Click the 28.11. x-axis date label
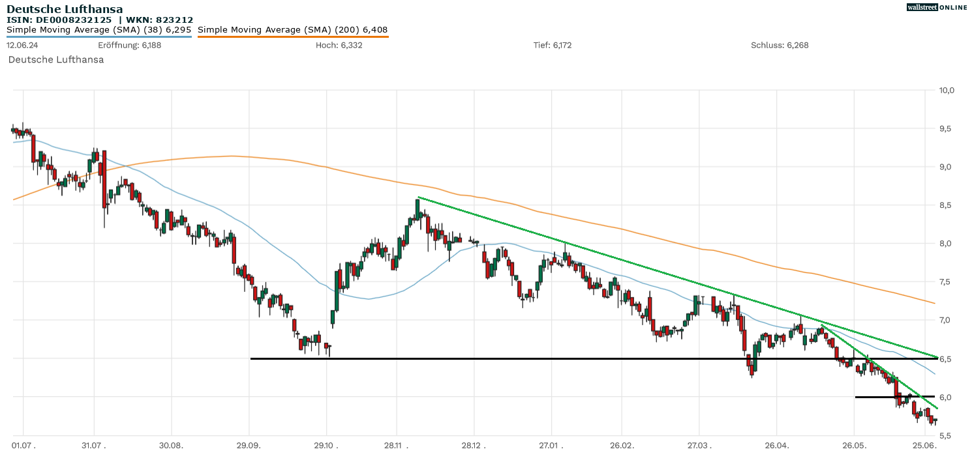 coord(397,444)
